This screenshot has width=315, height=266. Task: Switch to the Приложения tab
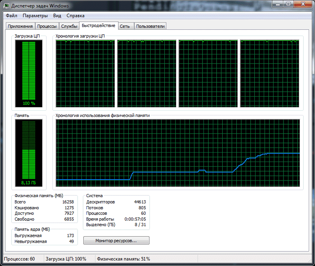coord(20,26)
